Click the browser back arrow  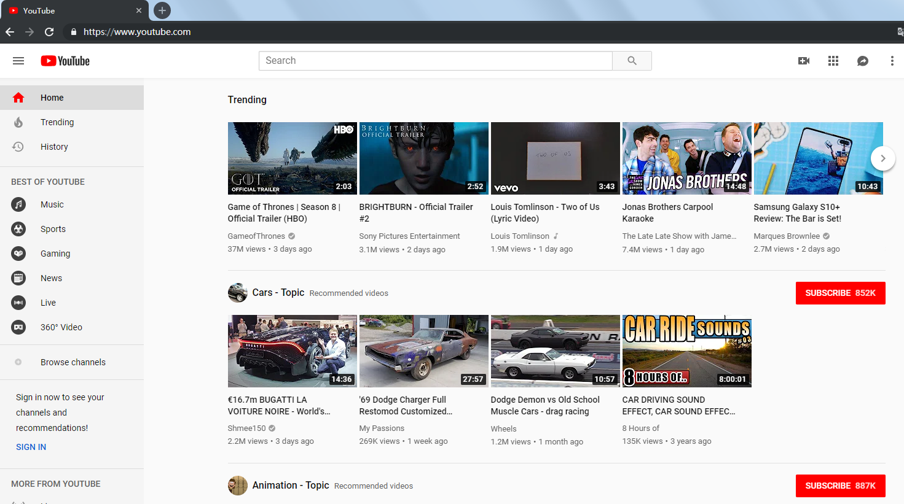(x=10, y=32)
